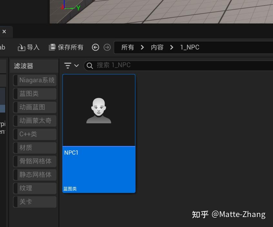Image resolution: width=273 pixels, height=227 pixels.
Task: Toggle the Niagara系统 filter
Action: tap(35, 80)
